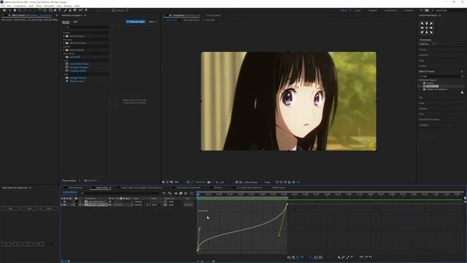Viewport: 467px width, 263px height.
Task: Switch to the Learn workspace tab
Action: click(358, 10)
